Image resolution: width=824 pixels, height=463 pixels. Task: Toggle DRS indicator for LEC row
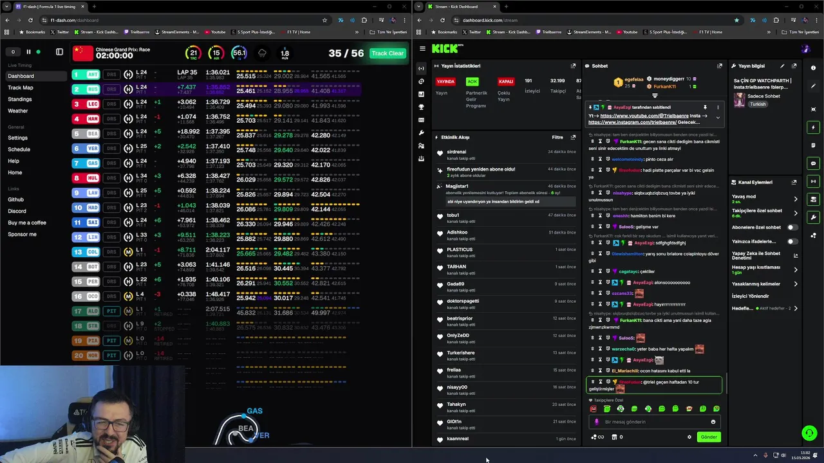tap(111, 104)
